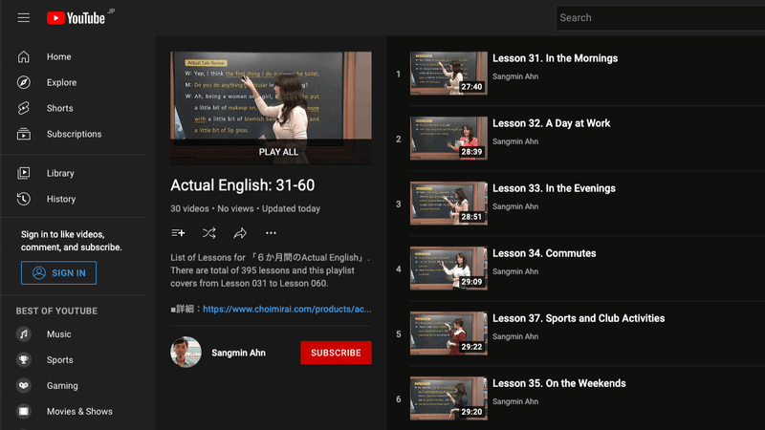Open the hamburger guide menu
765x430 pixels.
(23, 18)
